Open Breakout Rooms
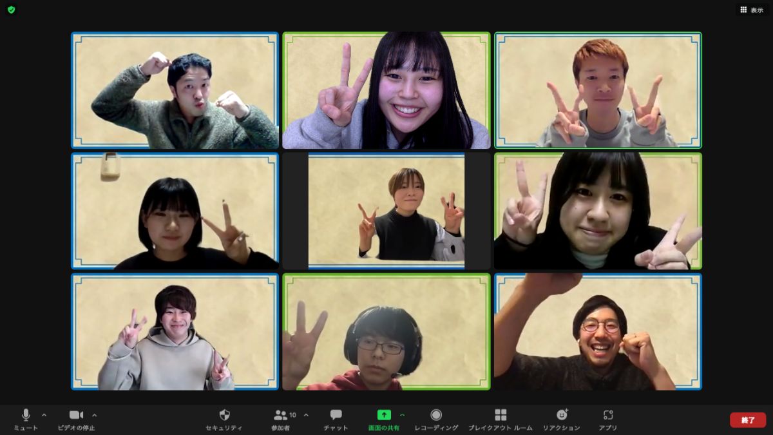Screen dimensions: 773x435 pos(501,414)
